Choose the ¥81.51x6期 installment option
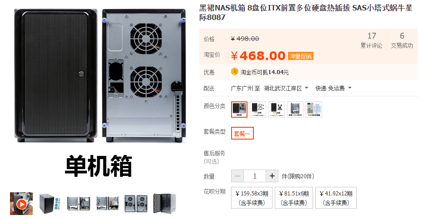Viewport: 424px width, 220px height. tap(294, 198)
